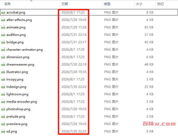
Task: Select the file name media-encoder.png
Action: point(22,102)
